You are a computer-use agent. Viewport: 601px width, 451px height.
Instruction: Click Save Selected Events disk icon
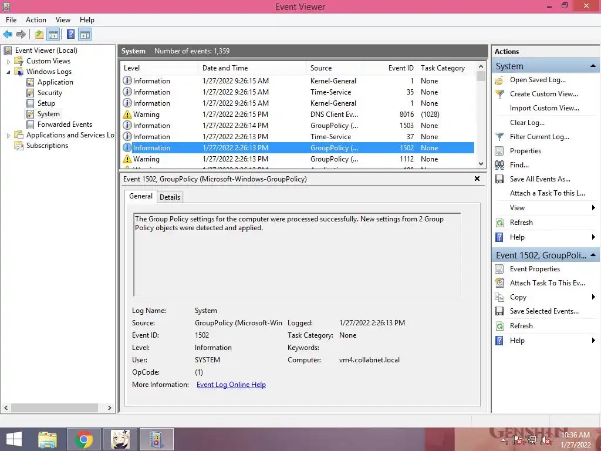[x=499, y=311]
